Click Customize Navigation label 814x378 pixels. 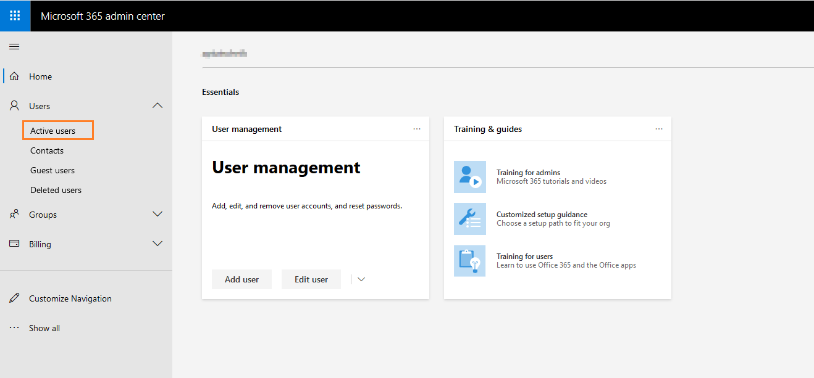[70, 298]
